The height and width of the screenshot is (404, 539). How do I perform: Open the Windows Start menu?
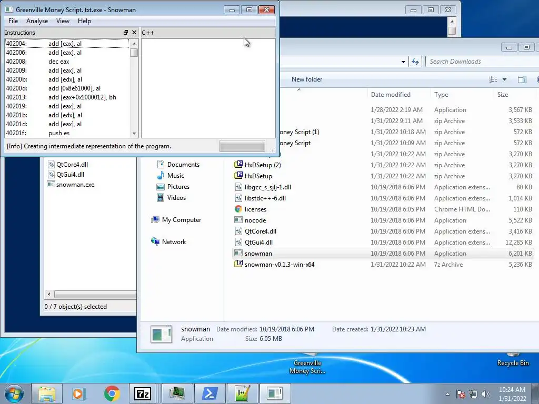tap(14, 393)
